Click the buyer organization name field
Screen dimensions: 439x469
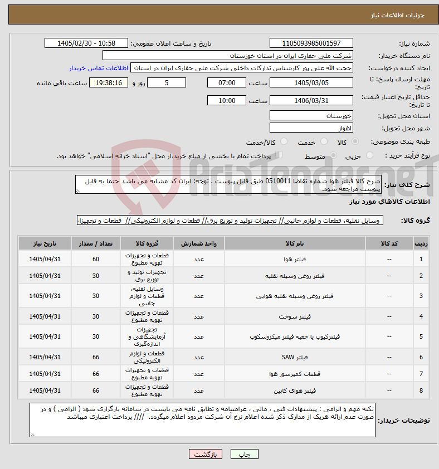pos(228,55)
